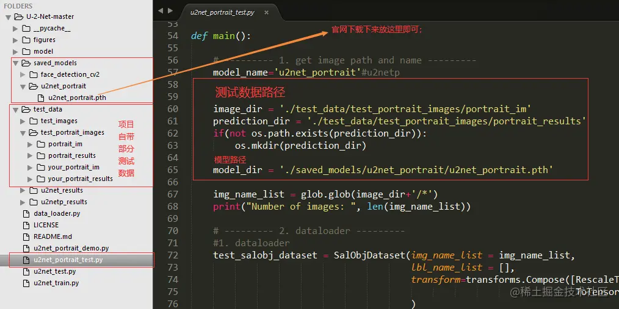Expand the u2netp_results folder arrow

pos(23,202)
